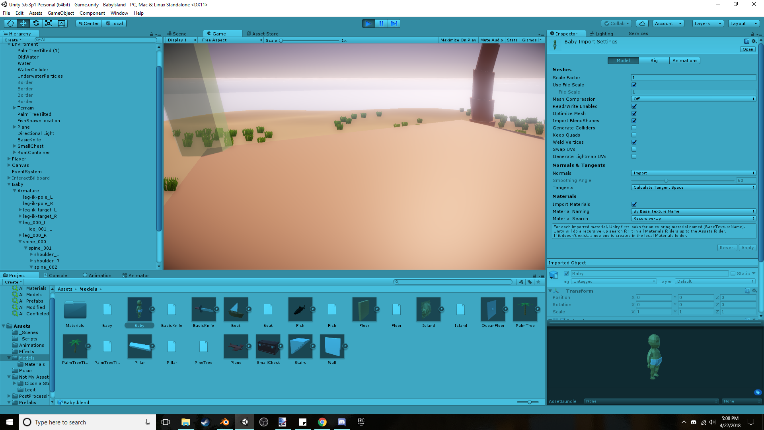Enable Generate Colliders checkbox
Image resolution: width=764 pixels, height=430 pixels.
pyautogui.click(x=634, y=128)
